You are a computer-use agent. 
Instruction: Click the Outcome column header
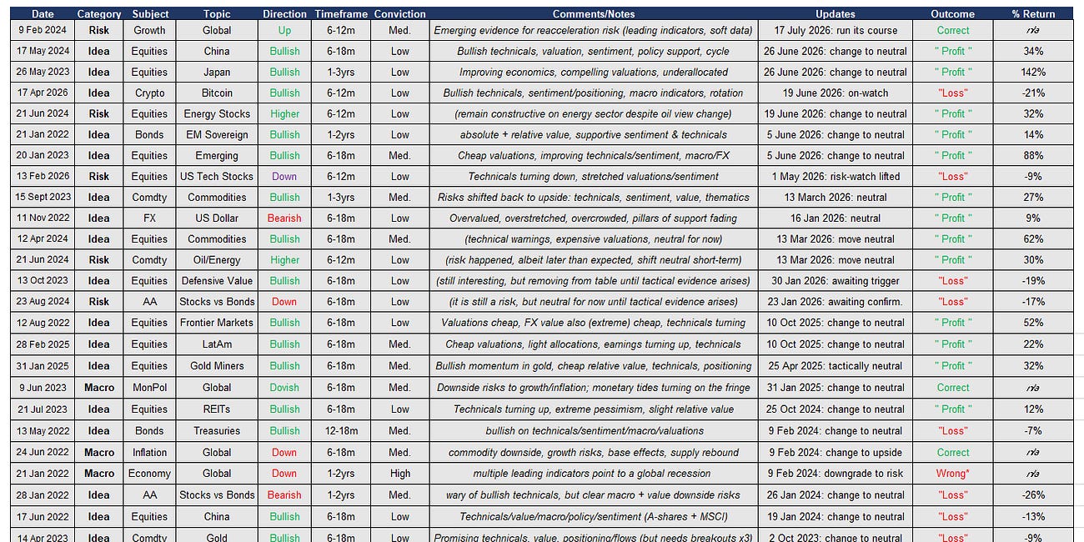point(953,13)
